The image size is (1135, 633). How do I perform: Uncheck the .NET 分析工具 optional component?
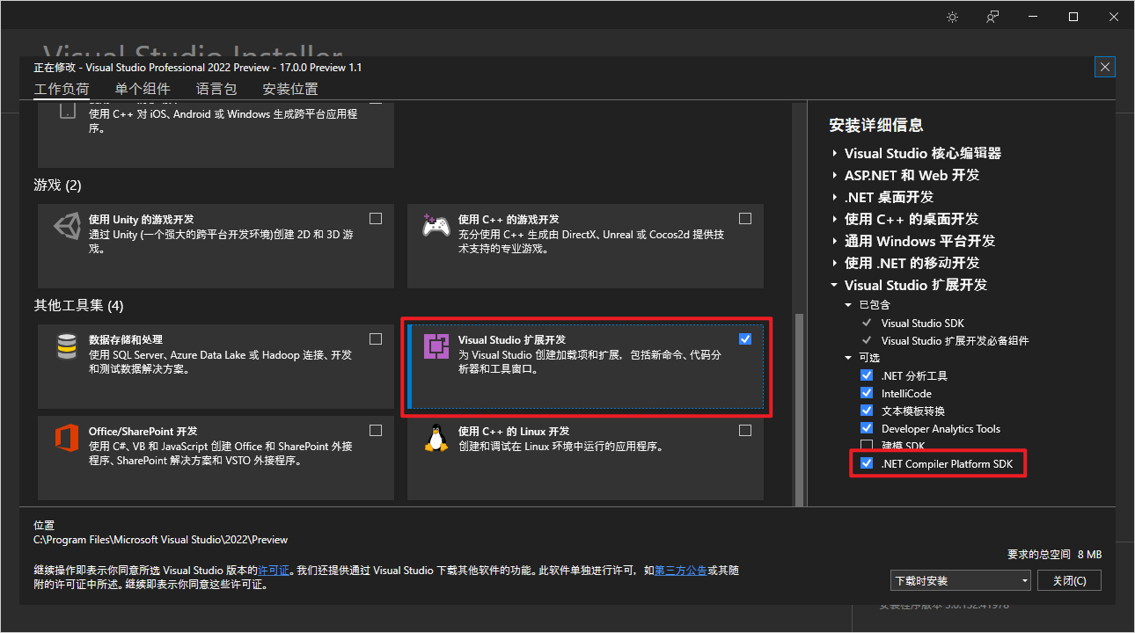pos(867,375)
